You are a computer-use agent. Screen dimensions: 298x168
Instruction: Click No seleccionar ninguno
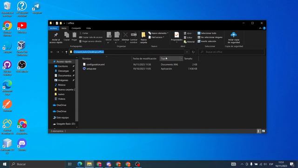[x=210, y=37]
